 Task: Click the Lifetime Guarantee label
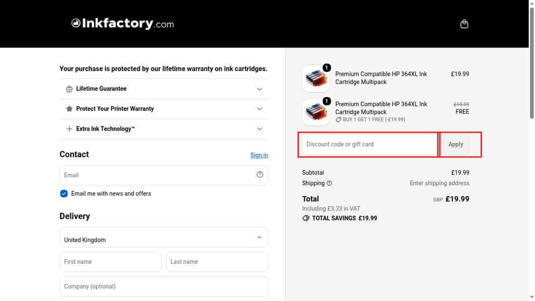(101, 89)
